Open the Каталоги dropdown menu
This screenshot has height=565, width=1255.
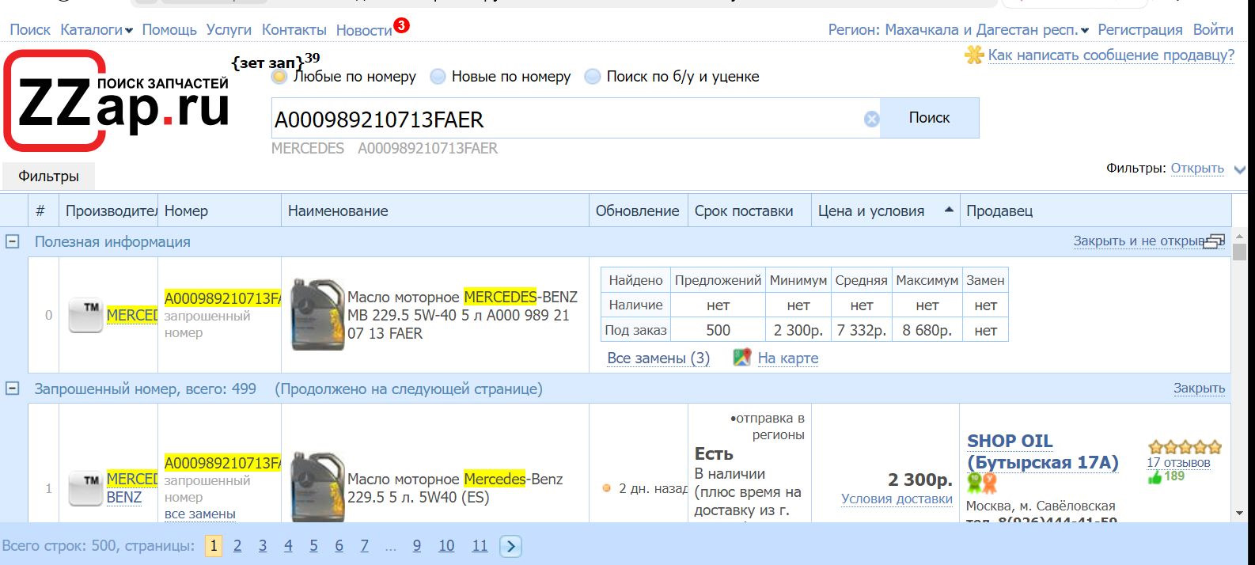coord(97,30)
